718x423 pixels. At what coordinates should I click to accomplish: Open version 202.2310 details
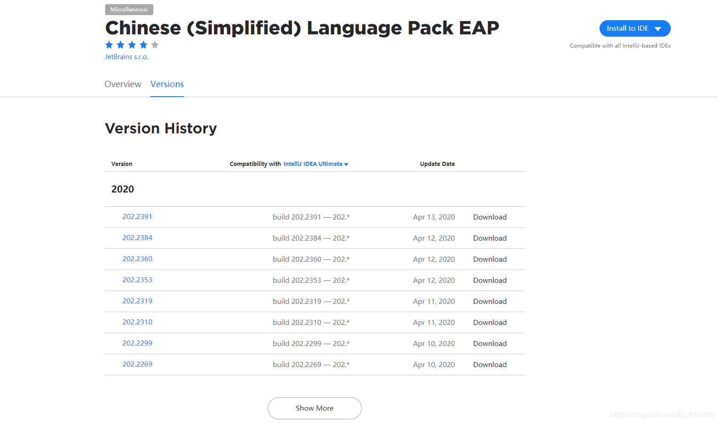pos(137,322)
